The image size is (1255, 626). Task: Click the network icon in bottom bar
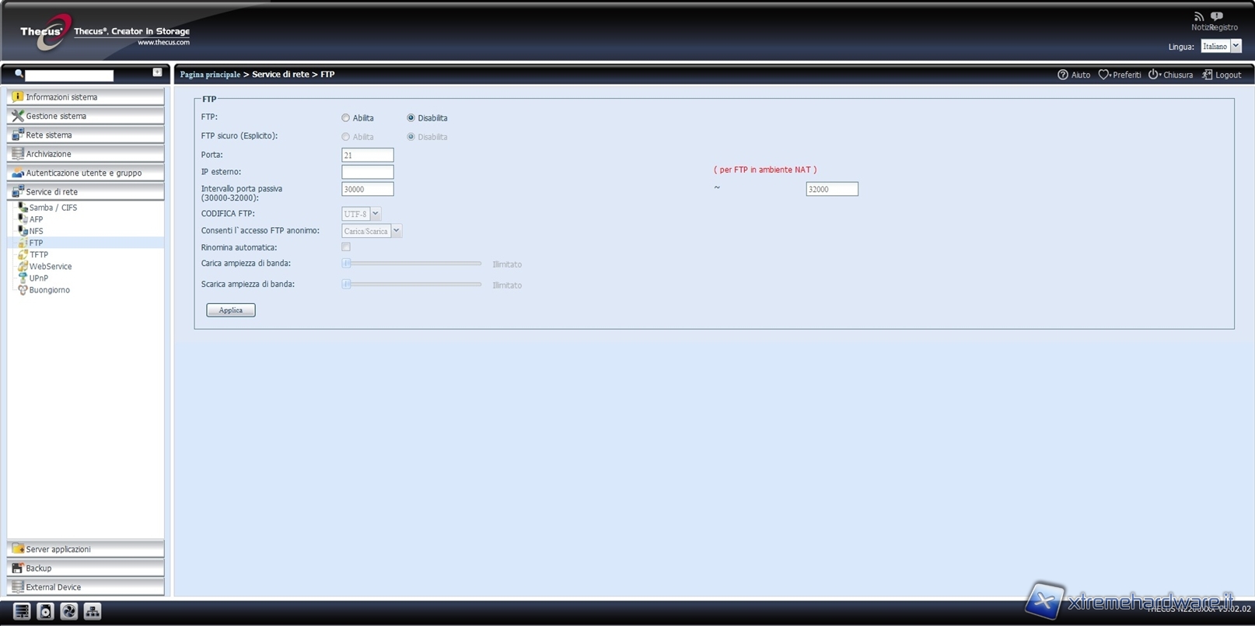click(93, 611)
